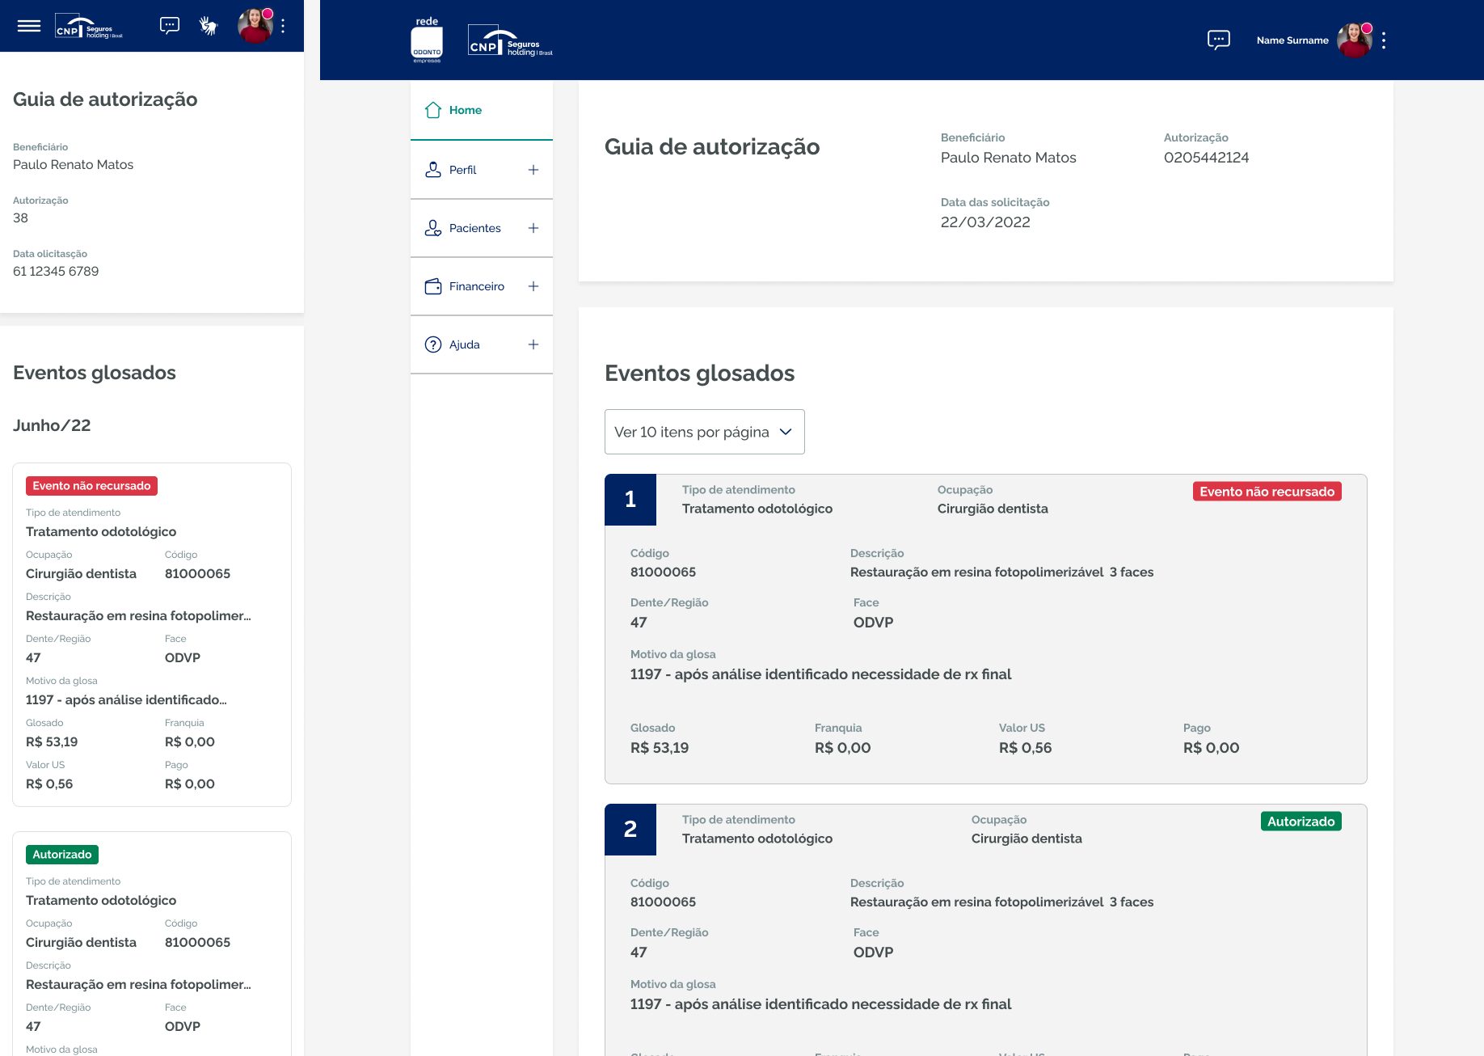Expand the Financeiro plus icon
This screenshot has height=1056, width=1484.
pos(533,286)
